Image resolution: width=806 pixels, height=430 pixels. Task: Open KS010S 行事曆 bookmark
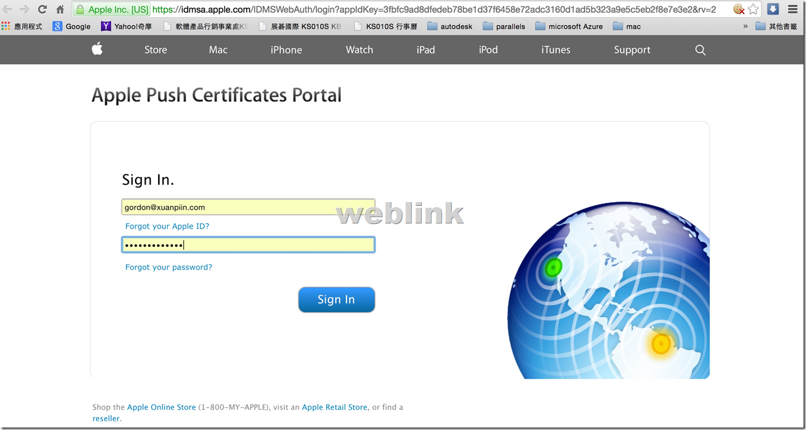[385, 26]
